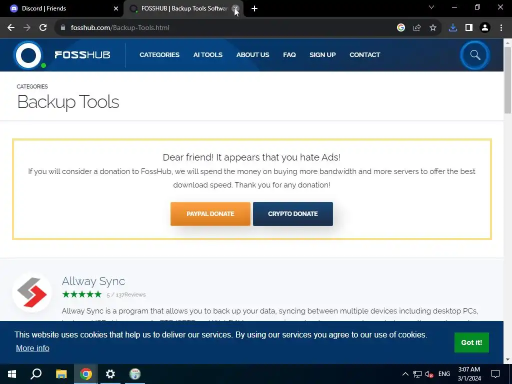This screenshot has width=512, height=384.
Task: Open the FossHub search magnifier
Action: (x=475, y=55)
